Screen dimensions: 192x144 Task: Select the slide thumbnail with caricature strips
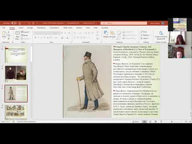tap(16, 112)
